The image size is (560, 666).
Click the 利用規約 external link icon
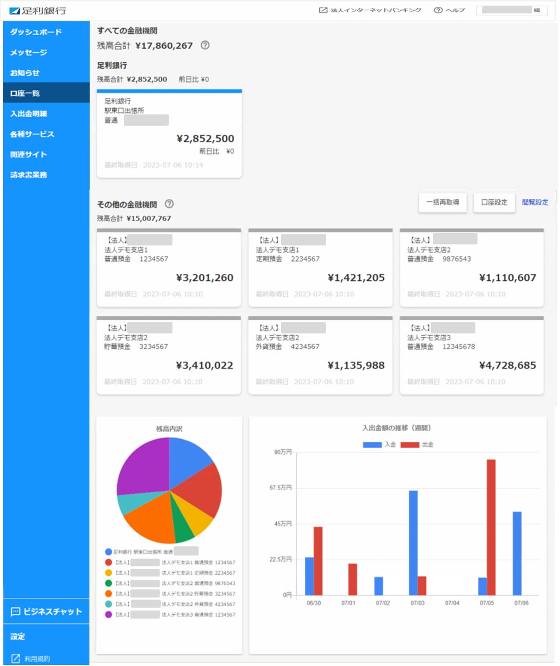[15, 659]
